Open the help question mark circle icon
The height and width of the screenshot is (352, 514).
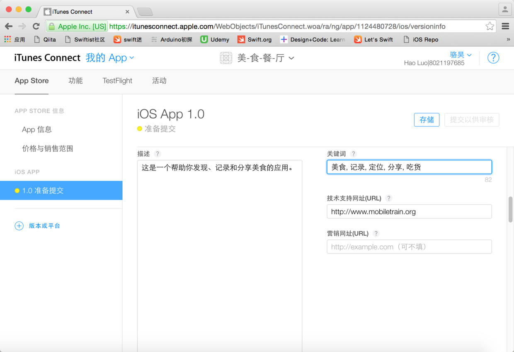(493, 58)
